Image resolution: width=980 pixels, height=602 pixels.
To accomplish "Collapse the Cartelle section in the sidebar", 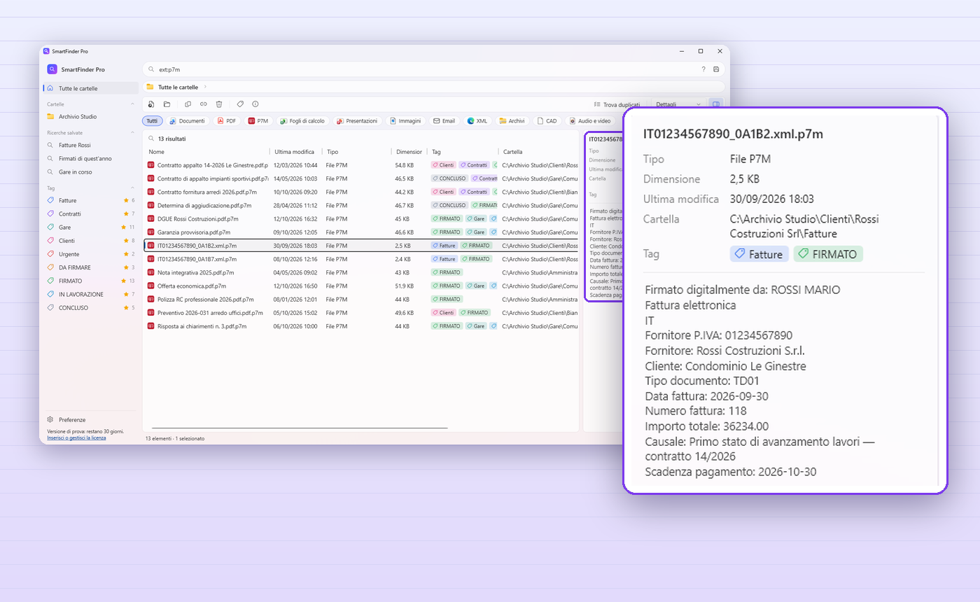I will [x=133, y=104].
